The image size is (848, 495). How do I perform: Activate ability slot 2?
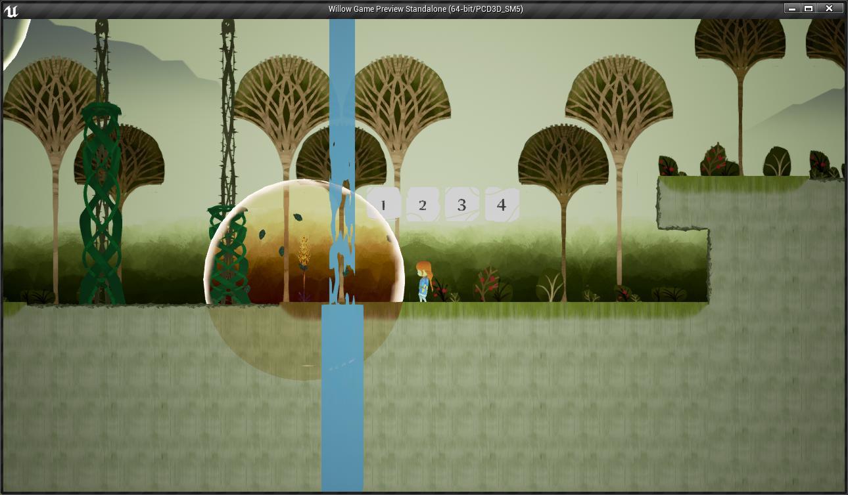(x=423, y=205)
